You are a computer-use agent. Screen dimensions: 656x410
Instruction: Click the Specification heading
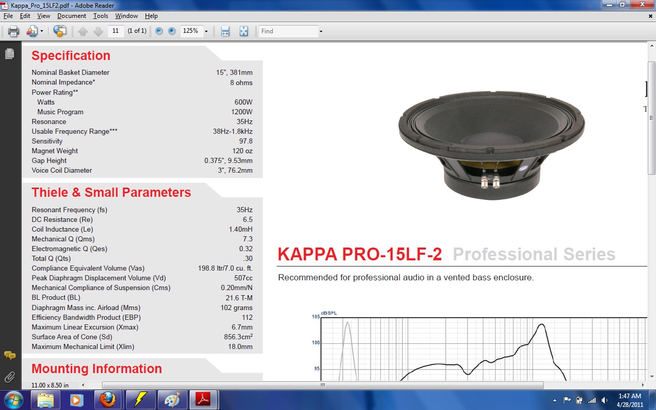coord(71,55)
